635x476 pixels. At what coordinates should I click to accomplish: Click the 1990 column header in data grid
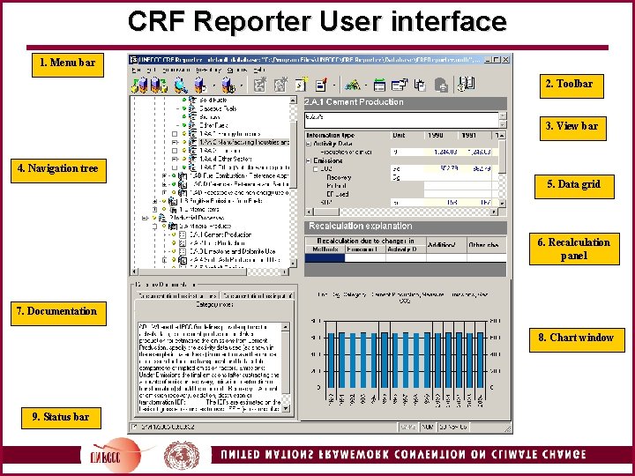pyautogui.click(x=442, y=135)
